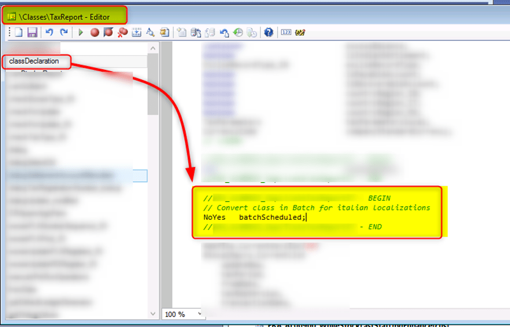Click the abc spell-check toolbar icon

(300, 32)
